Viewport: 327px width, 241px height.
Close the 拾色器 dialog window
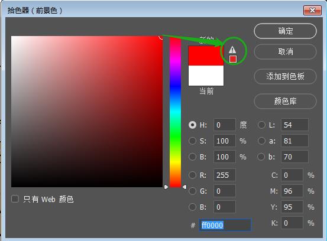click(312, 10)
